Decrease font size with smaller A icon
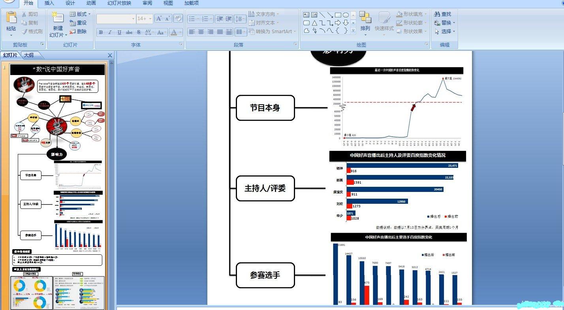Viewport: 564px width, 310px height. pos(167,19)
